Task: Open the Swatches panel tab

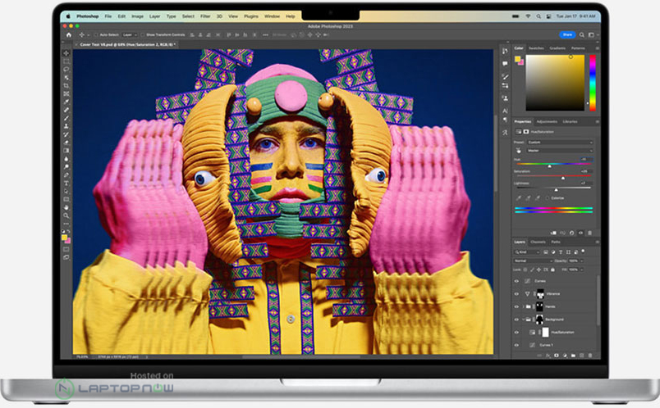Action: coord(536,48)
